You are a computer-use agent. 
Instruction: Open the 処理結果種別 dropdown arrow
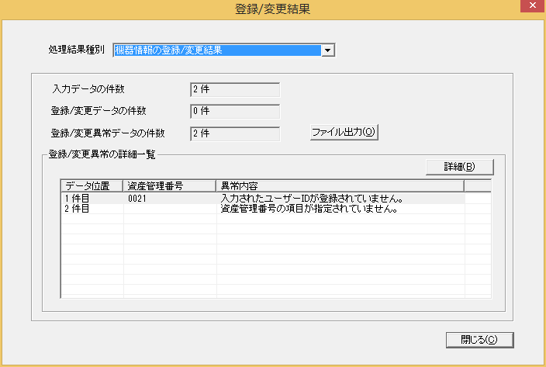(x=327, y=50)
